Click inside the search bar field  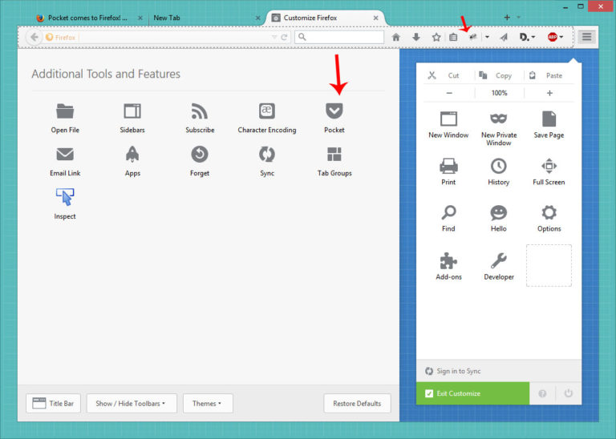point(339,38)
